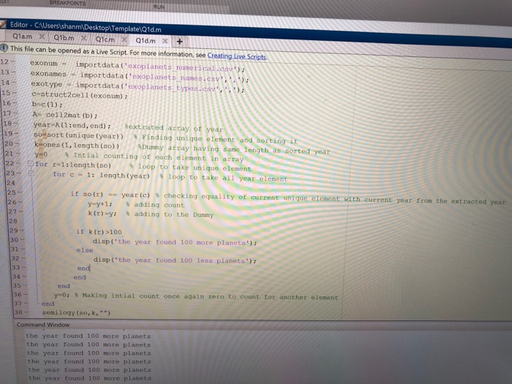Viewport: 512px width, 384px height.
Task: Select the Q1d.m editor tab
Action: (146, 40)
